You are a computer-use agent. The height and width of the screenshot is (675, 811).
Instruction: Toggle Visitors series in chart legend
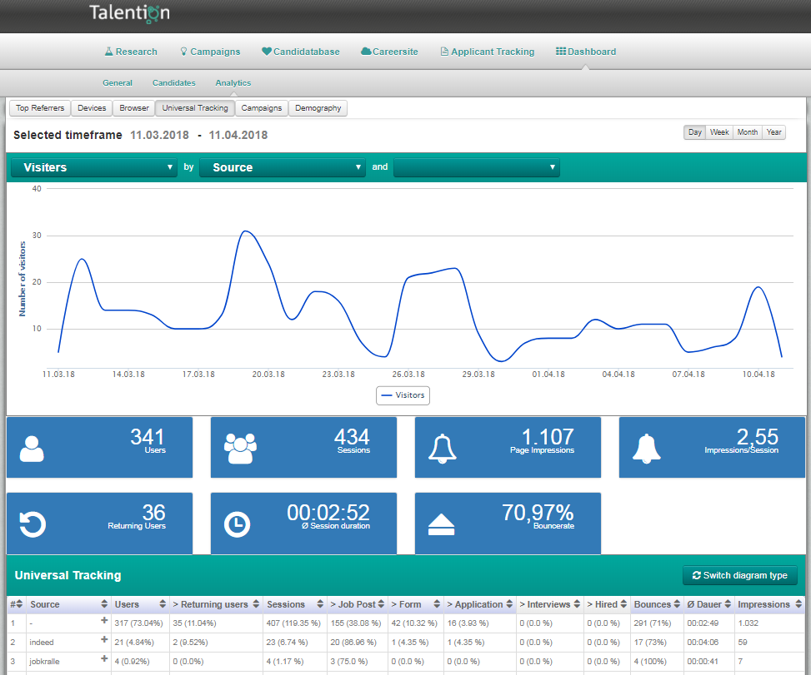click(x=403, y=395)
